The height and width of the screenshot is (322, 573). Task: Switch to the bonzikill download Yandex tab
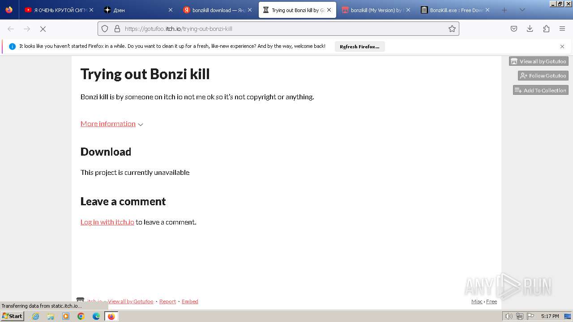pos(218,10)
